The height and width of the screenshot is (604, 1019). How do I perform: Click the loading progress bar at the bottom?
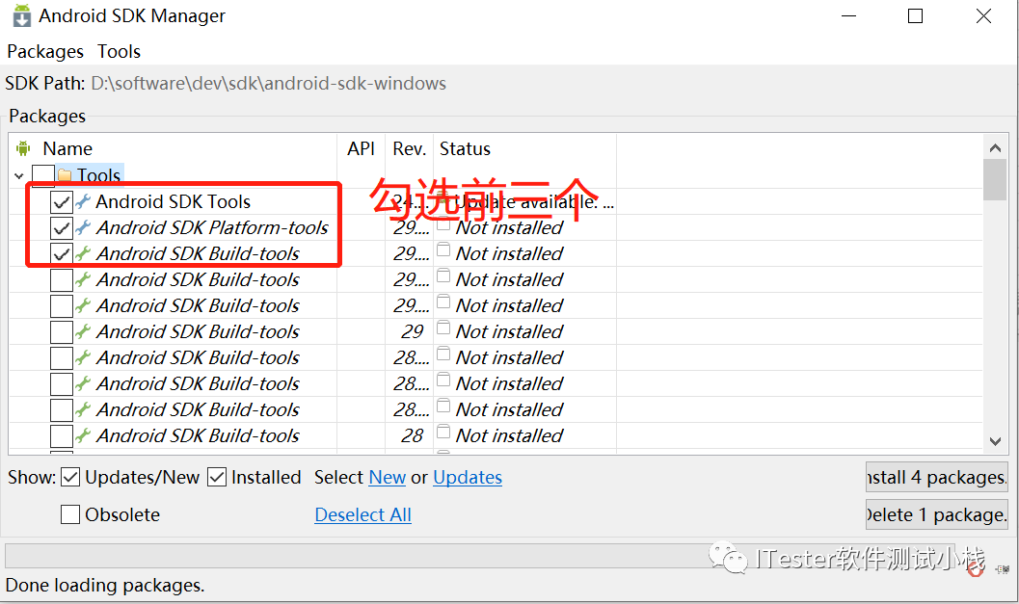click(480, 557)
